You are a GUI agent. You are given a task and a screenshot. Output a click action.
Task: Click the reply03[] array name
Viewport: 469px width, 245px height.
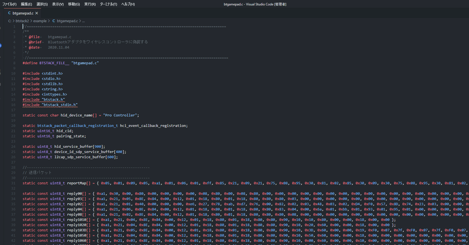pos(77,199)
